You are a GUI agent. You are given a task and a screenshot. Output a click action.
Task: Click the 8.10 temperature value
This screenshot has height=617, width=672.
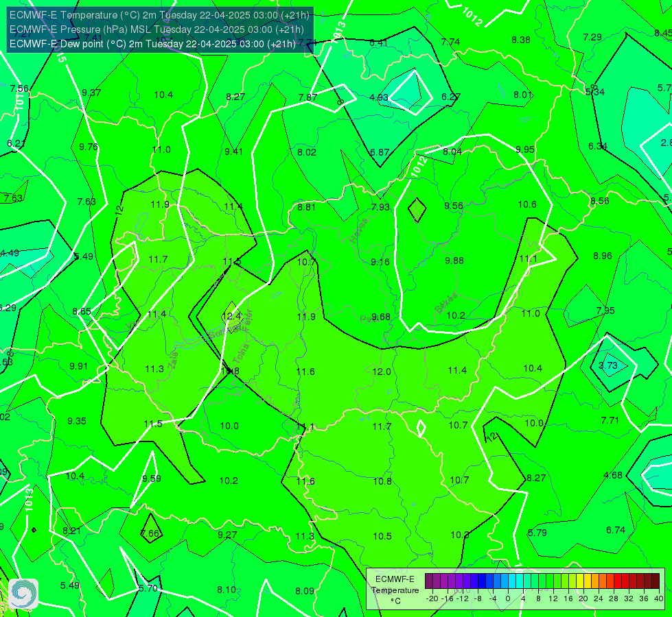[227, 590]
